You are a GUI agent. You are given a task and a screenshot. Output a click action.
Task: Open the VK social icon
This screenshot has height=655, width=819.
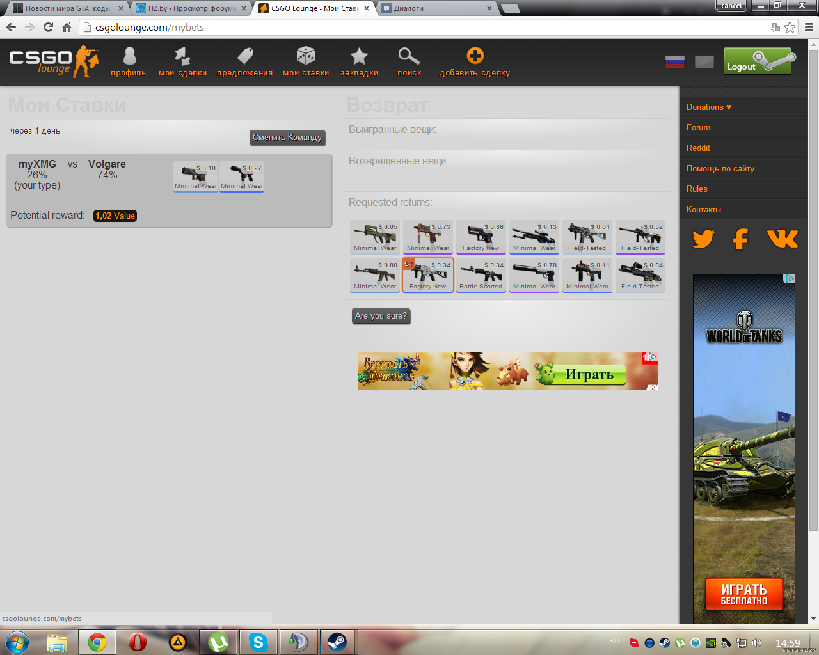click(782, 239)
